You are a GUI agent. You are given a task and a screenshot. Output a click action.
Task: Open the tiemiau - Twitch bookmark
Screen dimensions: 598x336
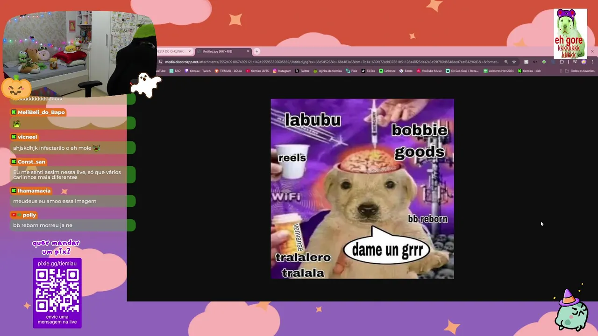click(x=198, y=71)
